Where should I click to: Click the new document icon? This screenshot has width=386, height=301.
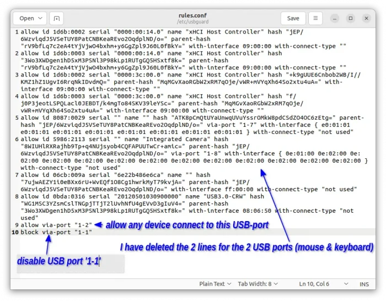coord(56,18)
